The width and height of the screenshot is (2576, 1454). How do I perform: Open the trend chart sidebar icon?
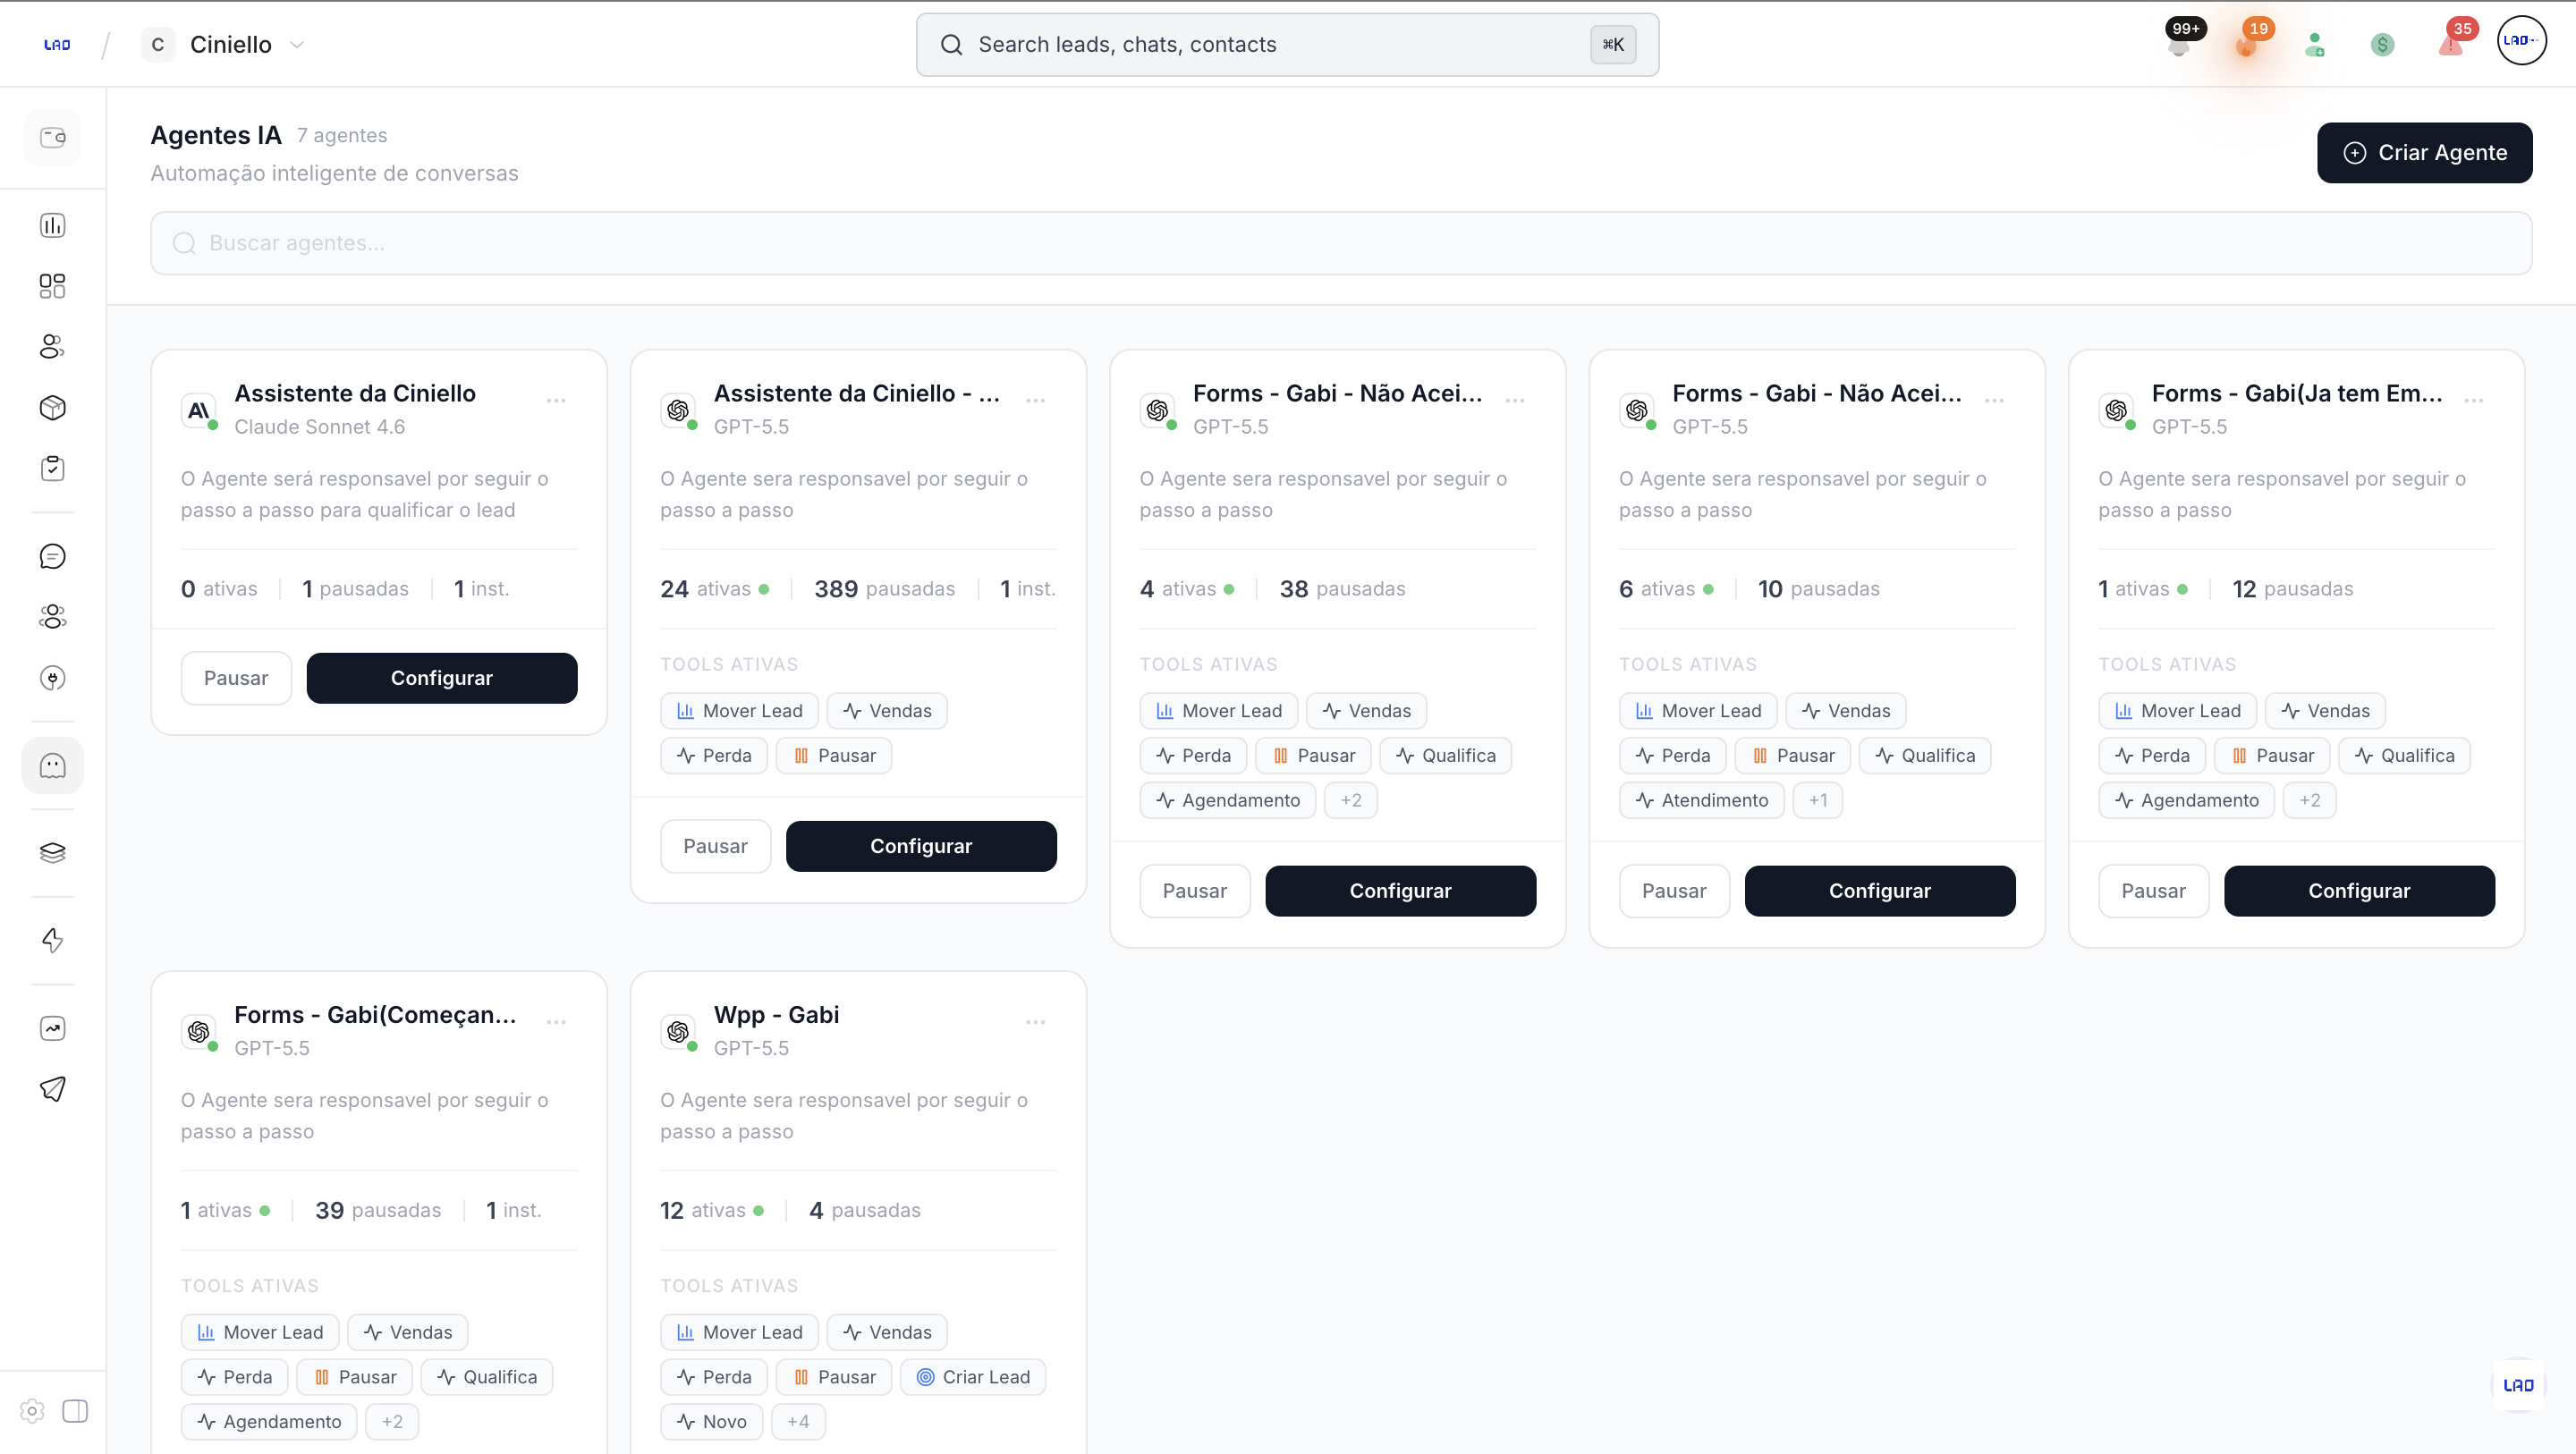(53, 1028)
